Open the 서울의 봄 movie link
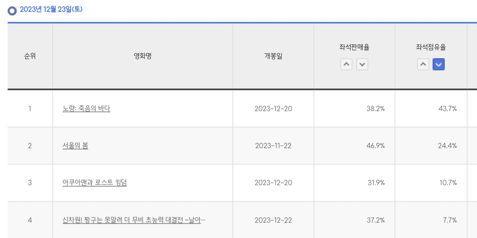This screenshot has width=477, height=238. (76, 145)
